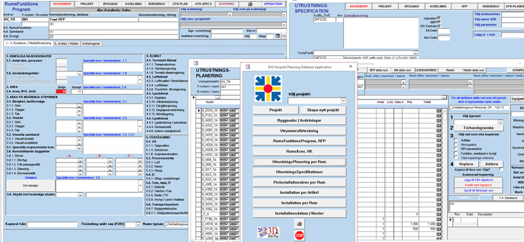This screenshot has width=524, height=242.
Task: Click record selector arrow on row 0_D016_1A
Action: click(x=199, y=110)
